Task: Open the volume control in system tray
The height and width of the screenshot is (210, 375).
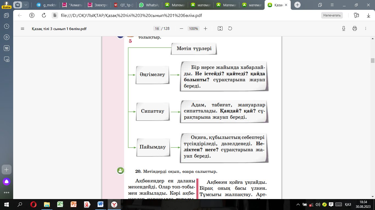Action: (318, 205)
